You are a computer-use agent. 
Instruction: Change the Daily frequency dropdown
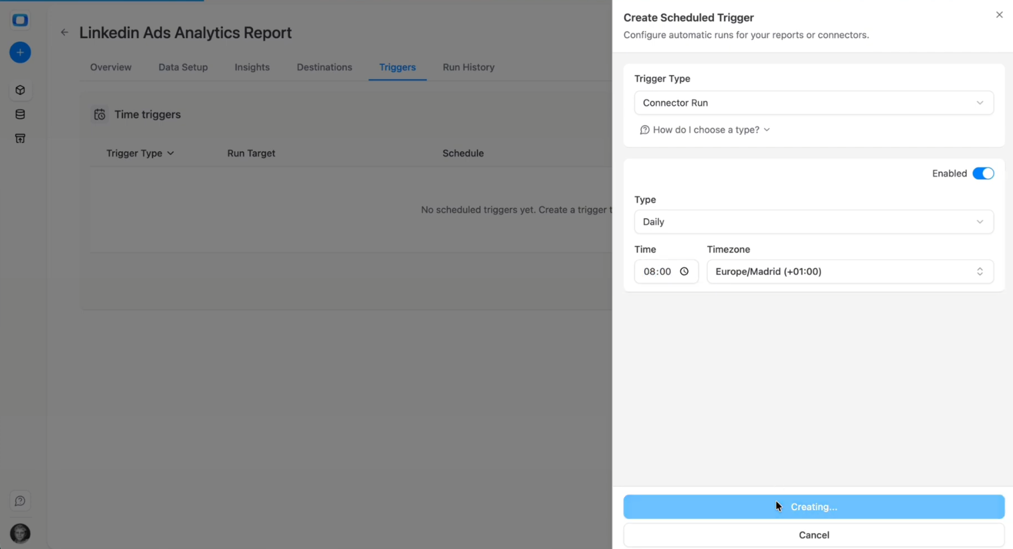click(813, 221)
